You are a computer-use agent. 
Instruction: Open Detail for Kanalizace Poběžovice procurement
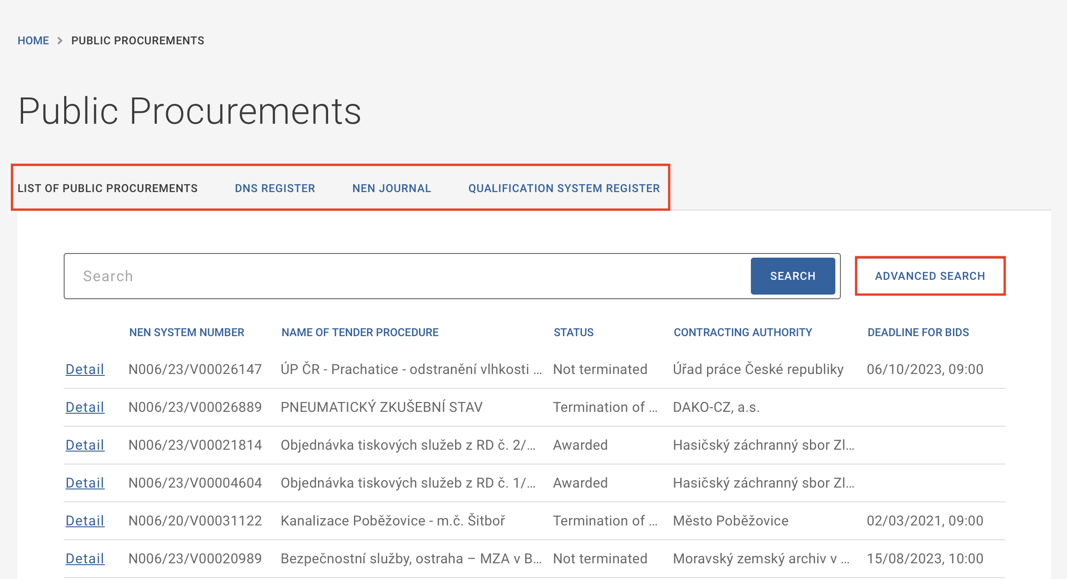point(85,521)
